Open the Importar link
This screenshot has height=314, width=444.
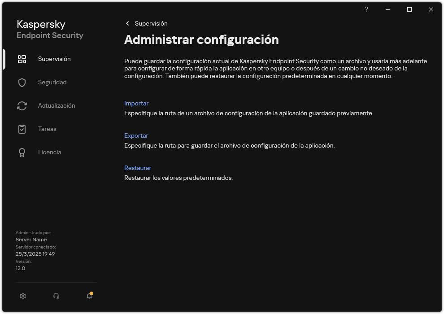pyautogui.click(x=136, y=103)
